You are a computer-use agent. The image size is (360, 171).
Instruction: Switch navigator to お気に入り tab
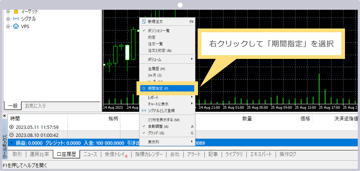[35, 106]
